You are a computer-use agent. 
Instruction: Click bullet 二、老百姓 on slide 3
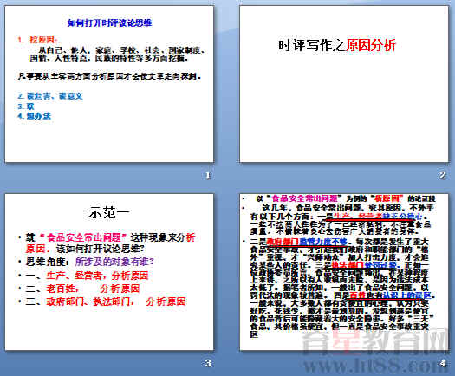pyautogui.click(x=82, y=288)
